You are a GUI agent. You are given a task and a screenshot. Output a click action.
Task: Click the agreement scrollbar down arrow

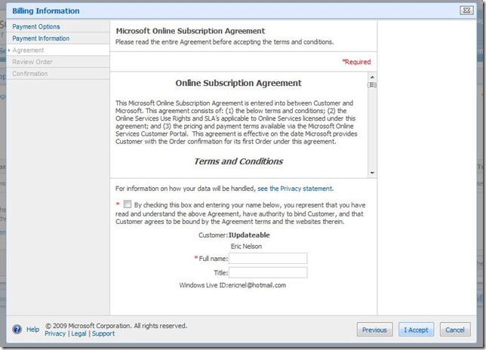(372, 173)
